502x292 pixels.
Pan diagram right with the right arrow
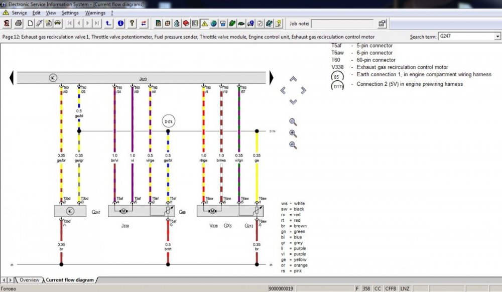click(304, 90)
